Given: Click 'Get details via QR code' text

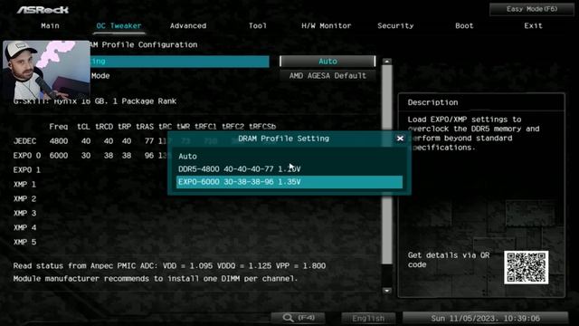Looking at the screenshot, I should (449, 260).
